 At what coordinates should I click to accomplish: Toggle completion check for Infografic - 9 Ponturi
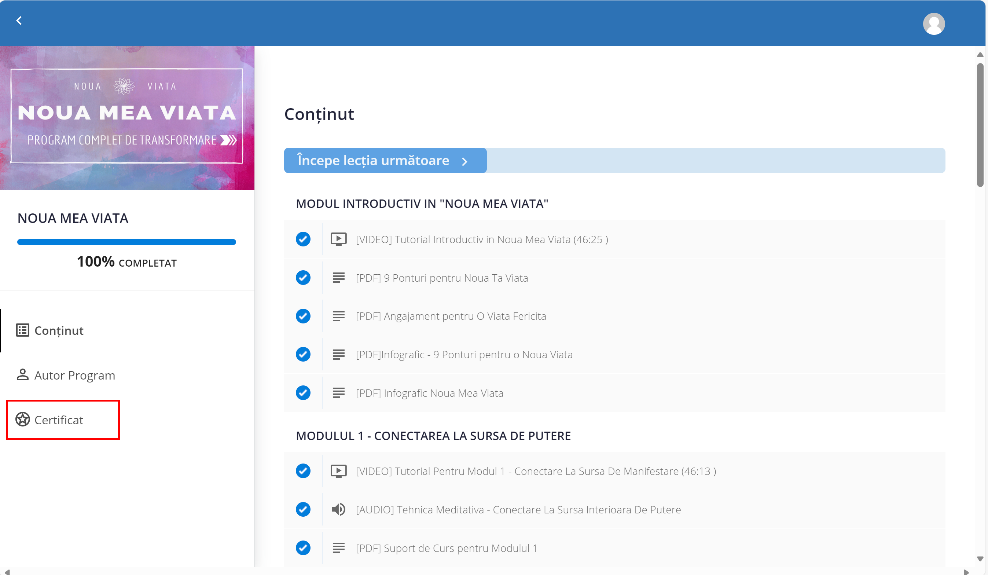point(303,354)
